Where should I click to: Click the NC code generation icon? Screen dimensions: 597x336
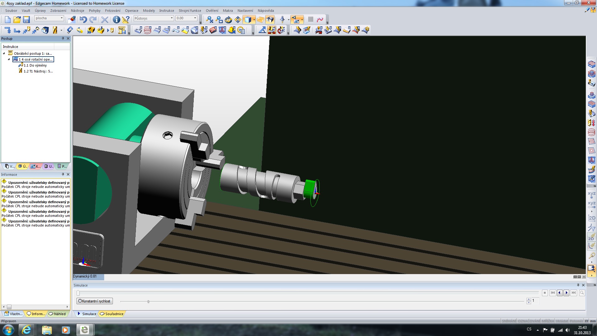(122, 30)
